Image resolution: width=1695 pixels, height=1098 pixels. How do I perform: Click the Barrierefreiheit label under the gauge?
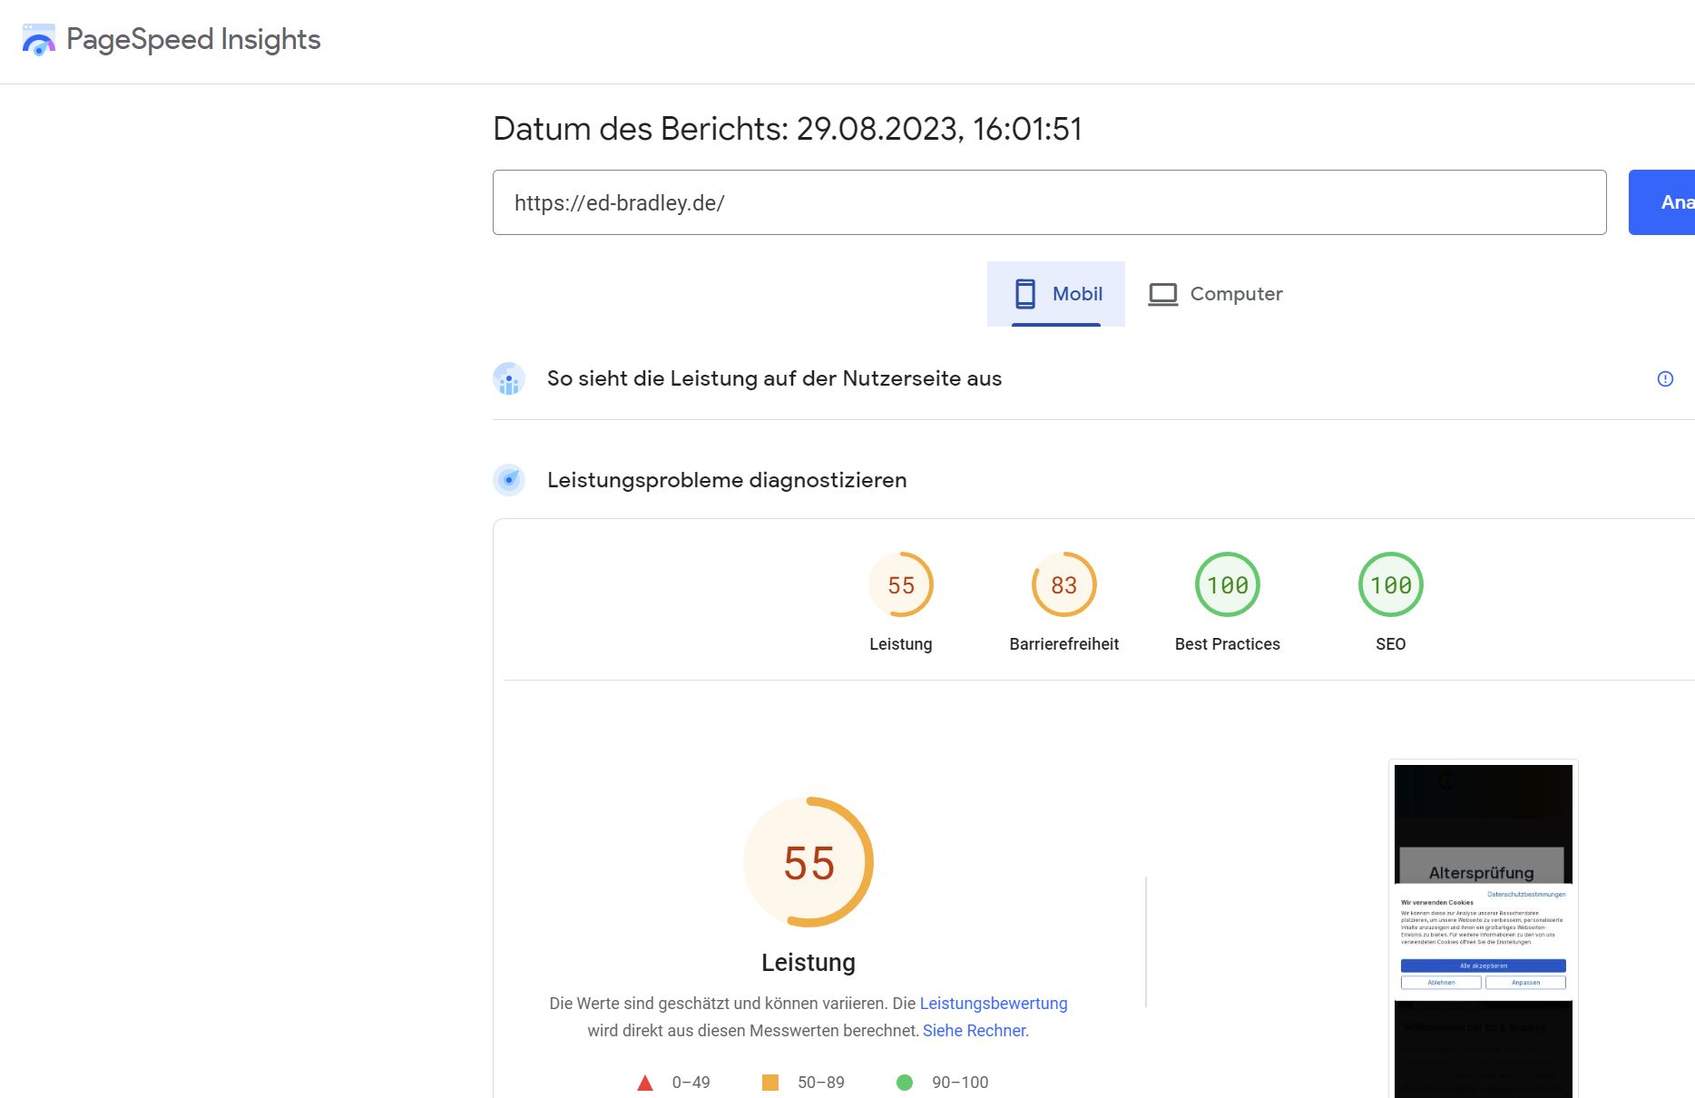[x=1064, y=644]
